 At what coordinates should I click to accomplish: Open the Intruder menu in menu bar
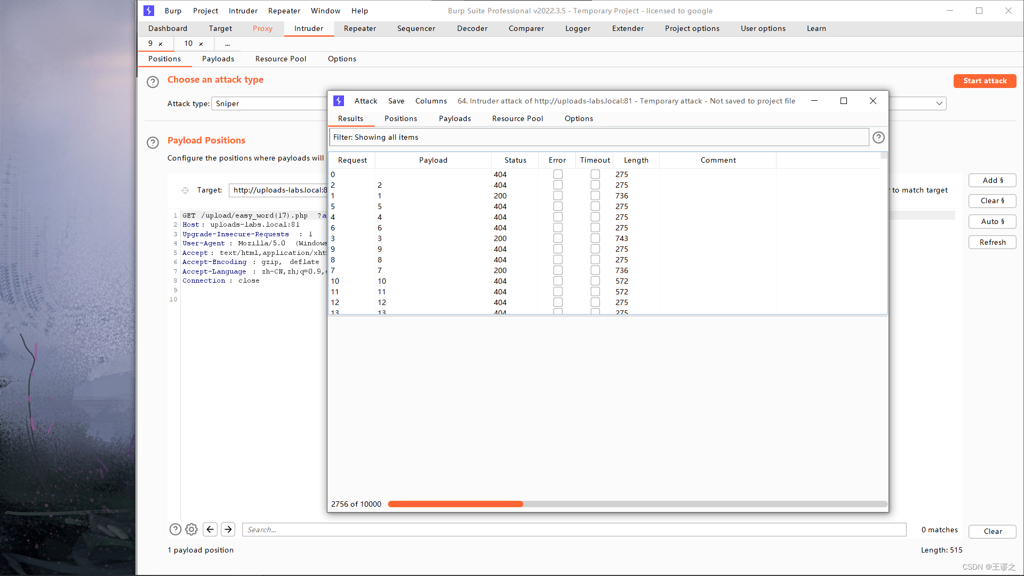pos(243,11)
